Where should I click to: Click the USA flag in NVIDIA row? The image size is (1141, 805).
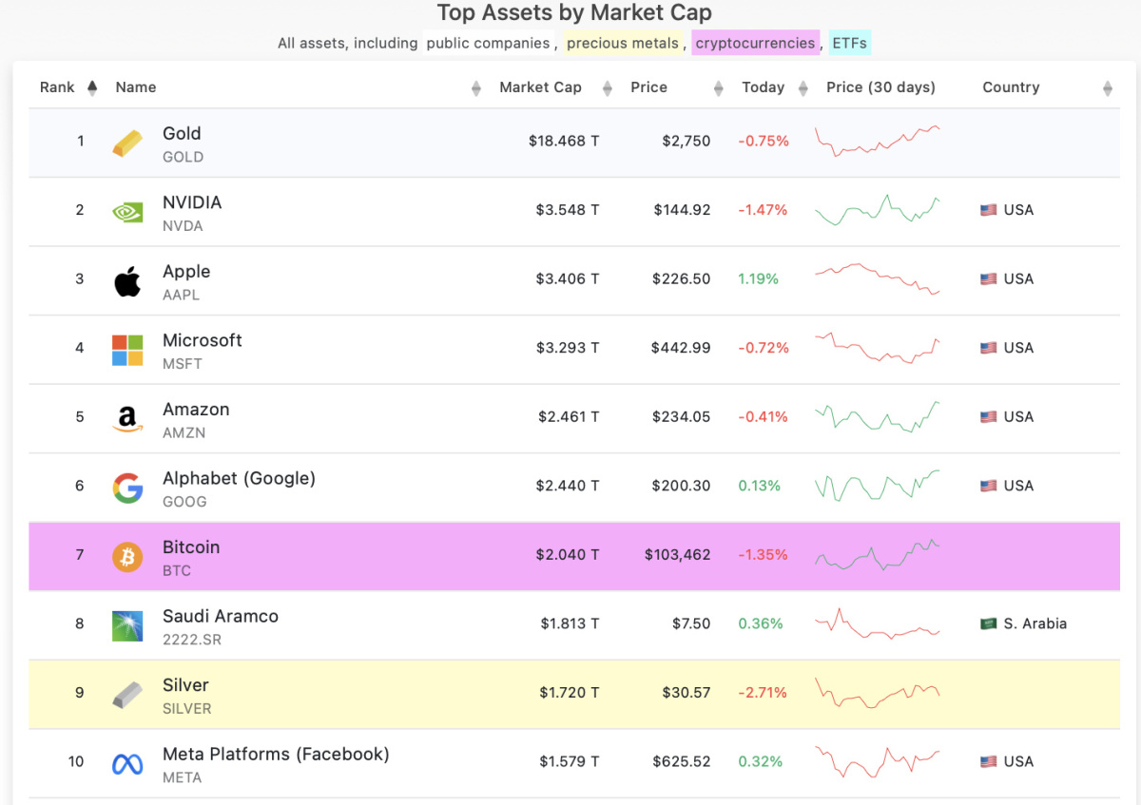989,210
